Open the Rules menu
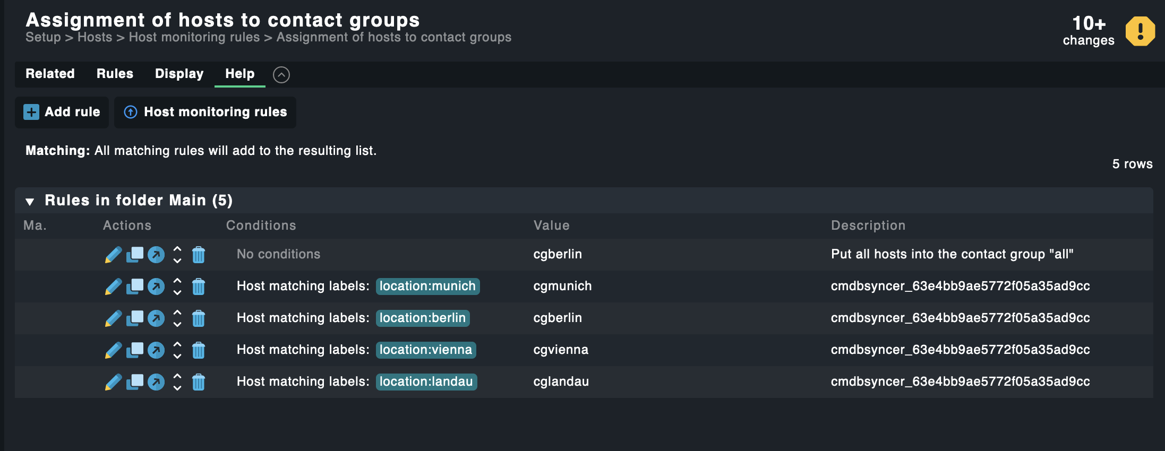This screenshot has height=451, width=1165. pos(115,74)
